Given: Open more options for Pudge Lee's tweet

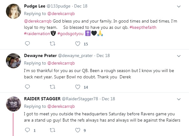Looking at the screenshot, I should click(x=179, y=6).
